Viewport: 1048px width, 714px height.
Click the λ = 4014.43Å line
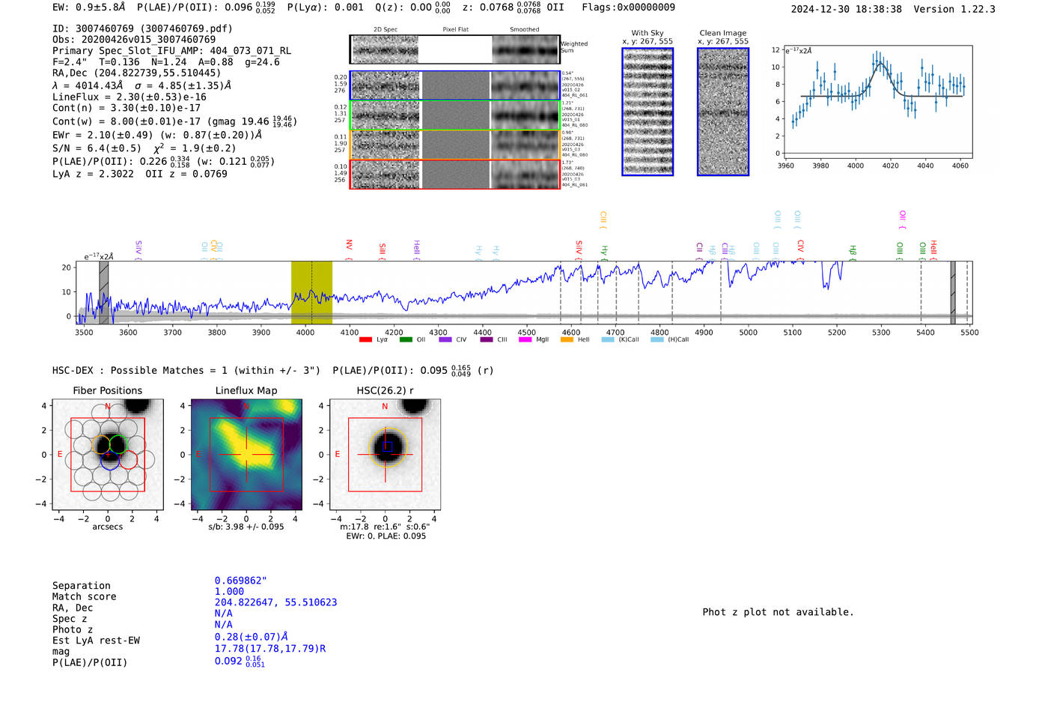pos(141,85)
